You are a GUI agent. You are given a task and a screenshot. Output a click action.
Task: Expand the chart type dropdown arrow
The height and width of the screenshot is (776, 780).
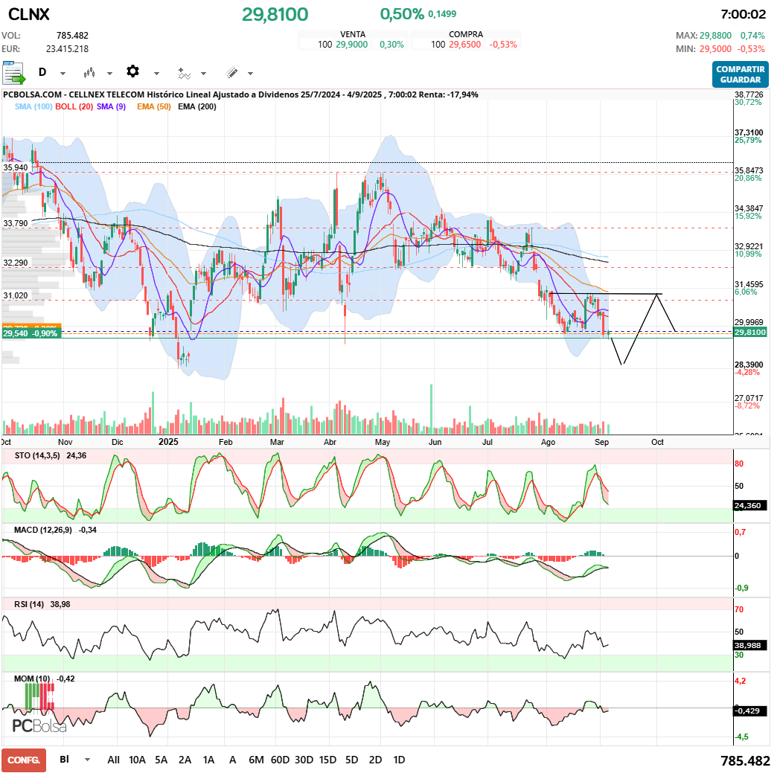110,74
